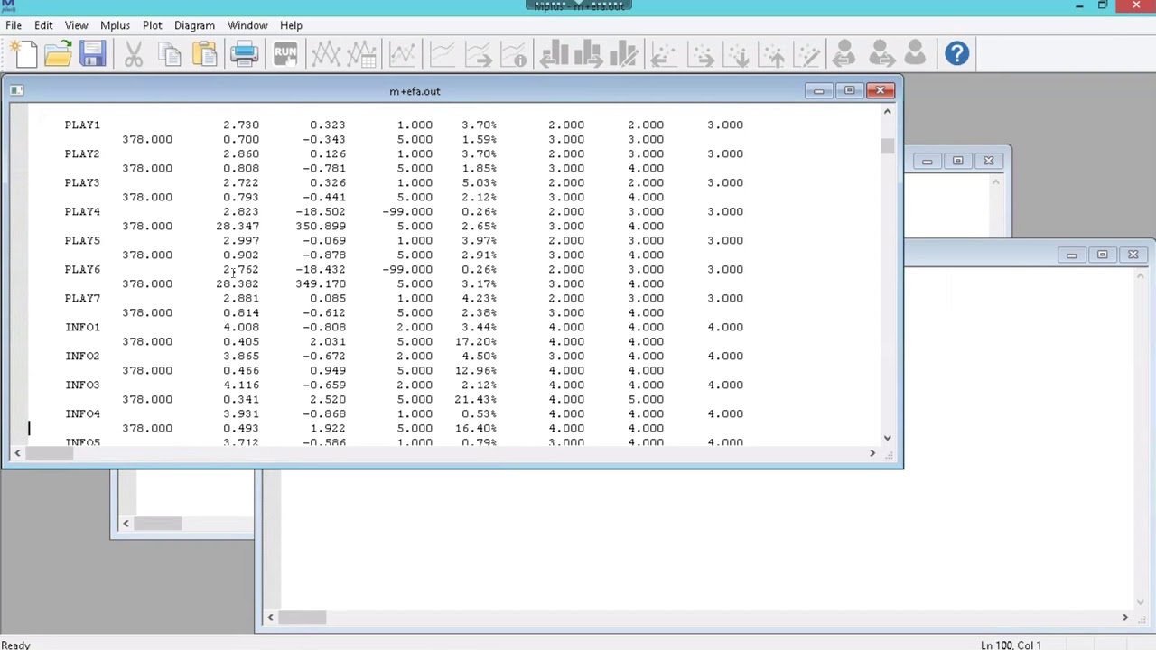Image resolution: width=1156 pixels, height=650 pixels.
Task: Select the PLAY6 variable label
Action: pos(82,269)
